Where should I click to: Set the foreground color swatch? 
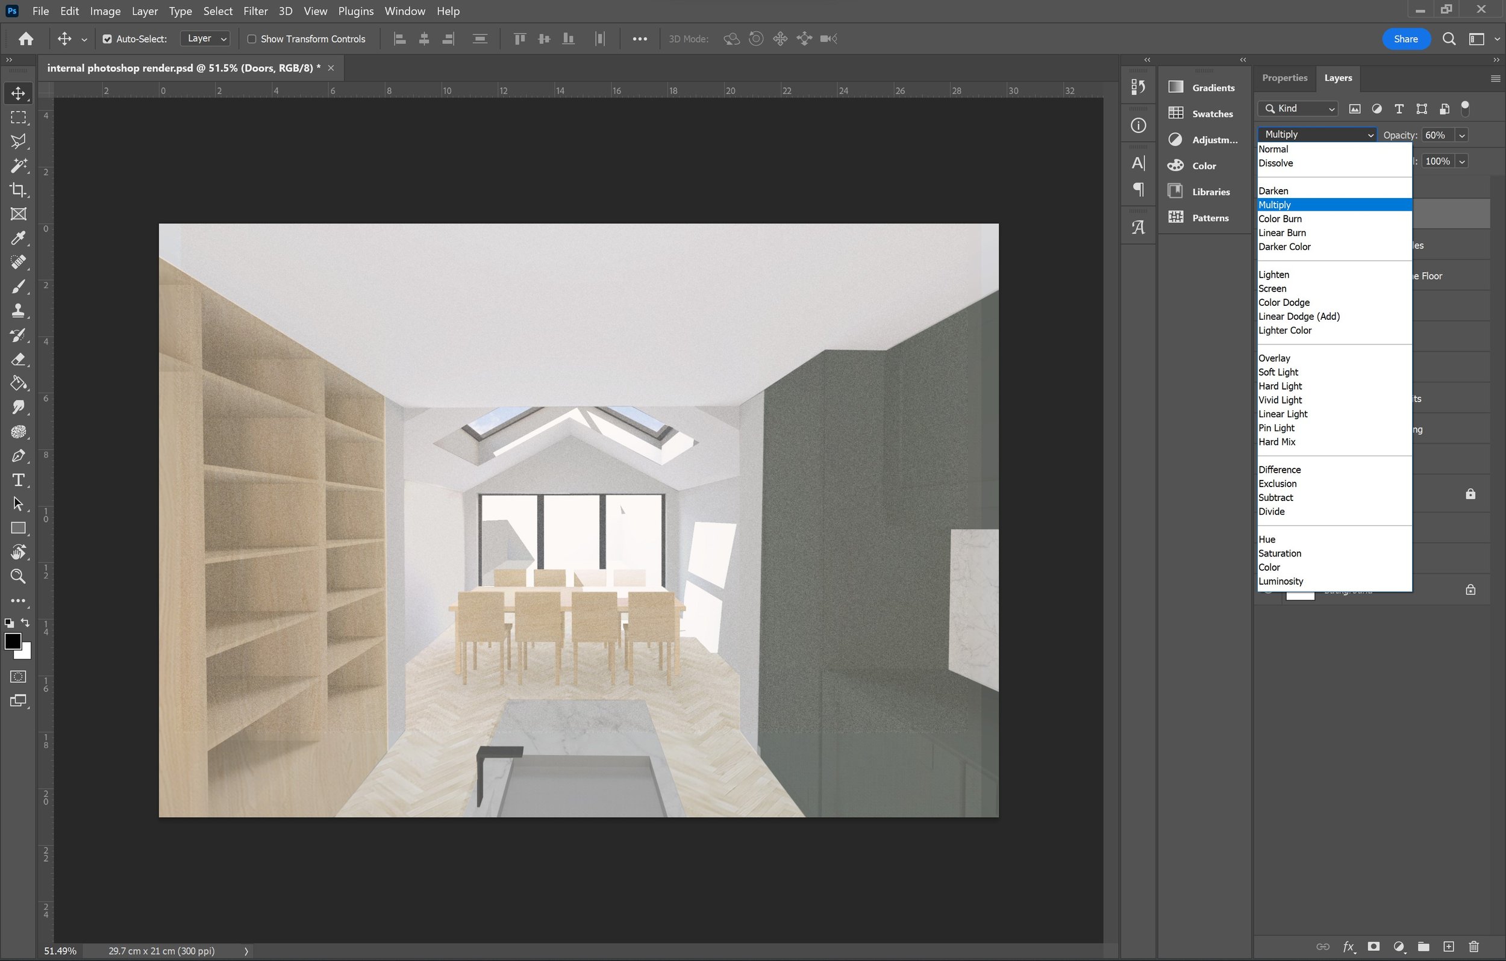[x=13, y=641]
